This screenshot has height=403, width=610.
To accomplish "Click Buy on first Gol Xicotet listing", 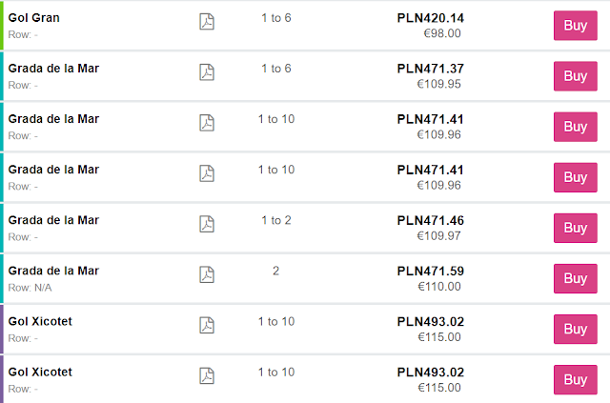I will (x=575, y=329).
